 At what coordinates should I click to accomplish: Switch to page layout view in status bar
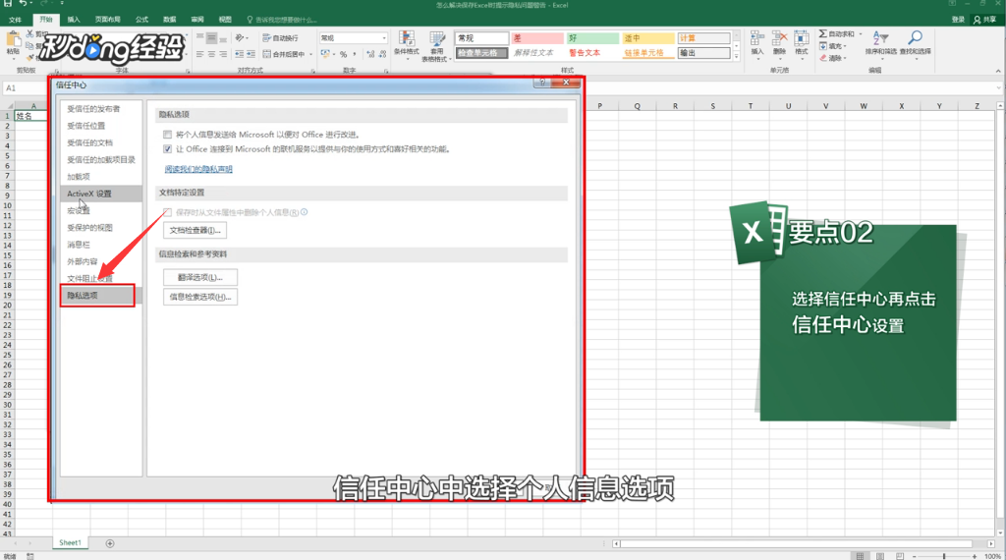pos(879,556)
